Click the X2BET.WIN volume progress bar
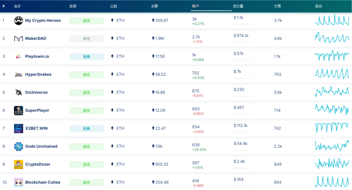The height and width of the screenshot is (190, 352). click(x=243, y=132)
